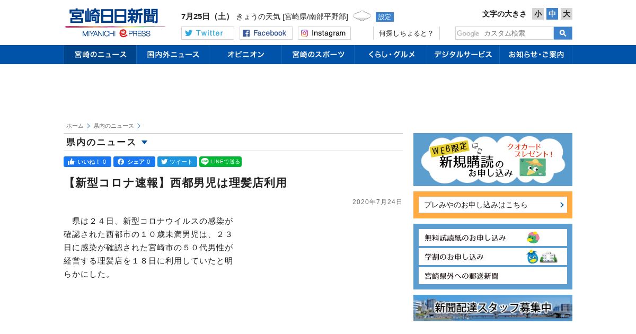Viewport: 636px width, 334px height.
Task: Open the 宮崎のニュース menu
Action: [x=100, y=55]
